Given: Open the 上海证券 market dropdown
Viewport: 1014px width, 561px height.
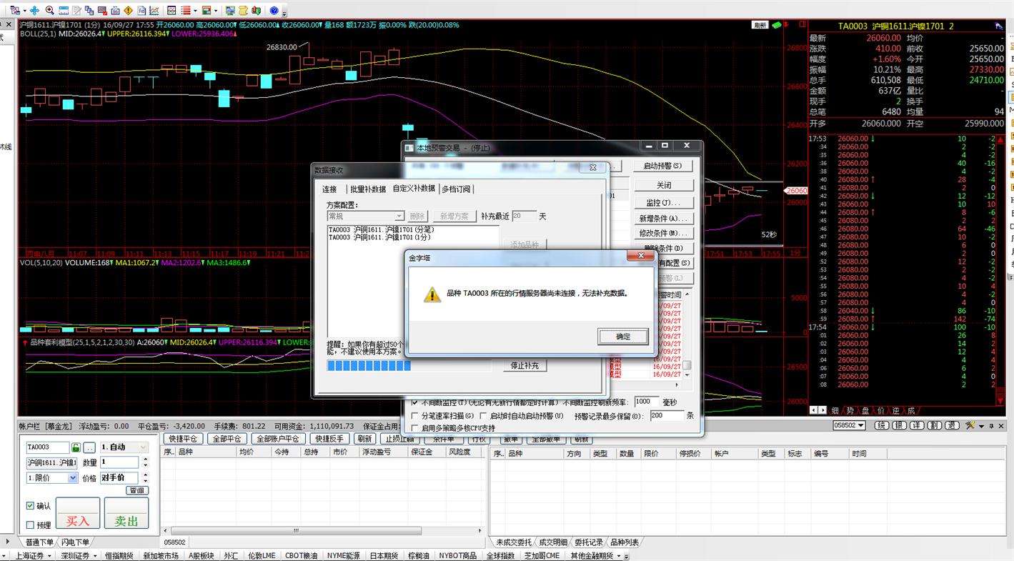Looking at the screenshot, I should coord(50,556).
